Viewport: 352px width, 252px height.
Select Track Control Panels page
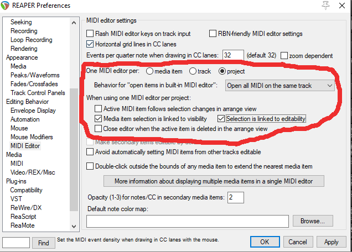[38, 93]
